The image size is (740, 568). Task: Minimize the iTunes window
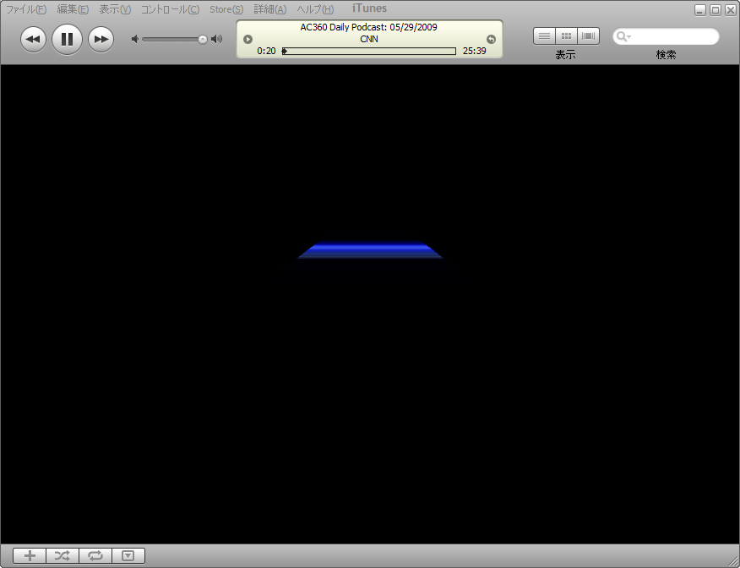700,10
